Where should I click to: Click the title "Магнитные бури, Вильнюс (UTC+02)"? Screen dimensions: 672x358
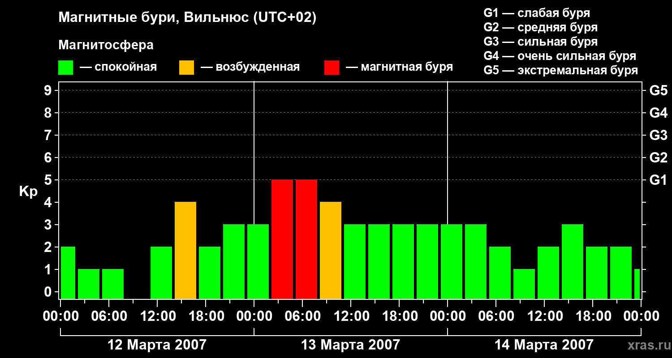click(x=187, y=18)
